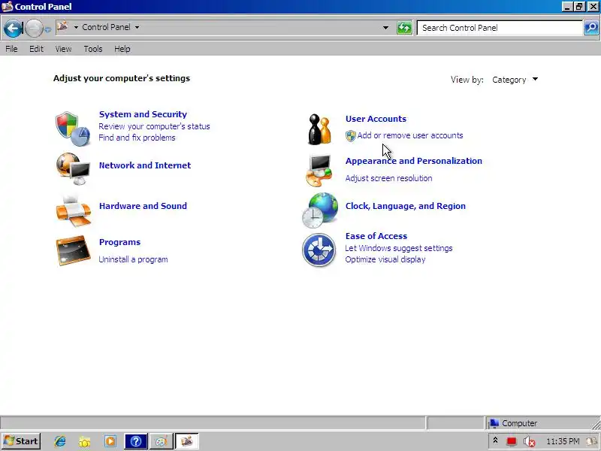The height and width of the screenshot is (451, 601).
Task: Expand the recent pages dropdown arrow
Action: [47, 29]
